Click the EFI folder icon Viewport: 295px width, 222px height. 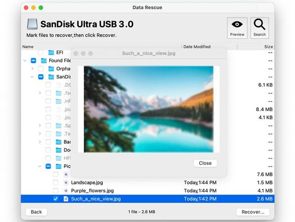click(51, 53)
